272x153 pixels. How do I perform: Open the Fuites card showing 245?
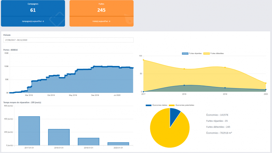pos(101,10)
